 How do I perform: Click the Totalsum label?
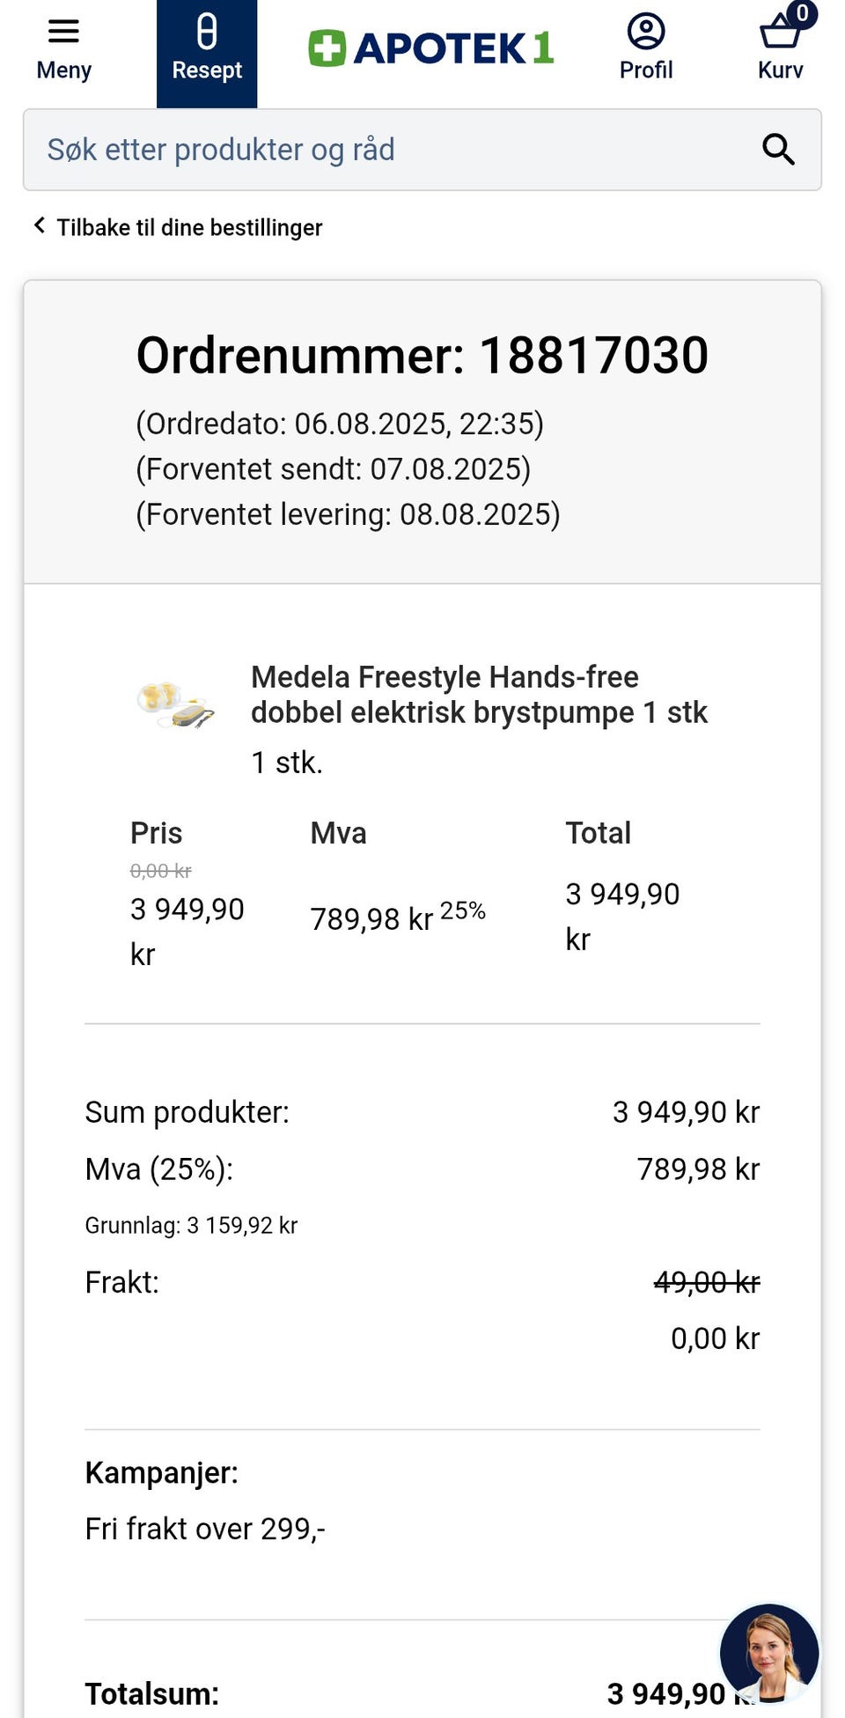pyautogui.click(x=151, y=1693)
